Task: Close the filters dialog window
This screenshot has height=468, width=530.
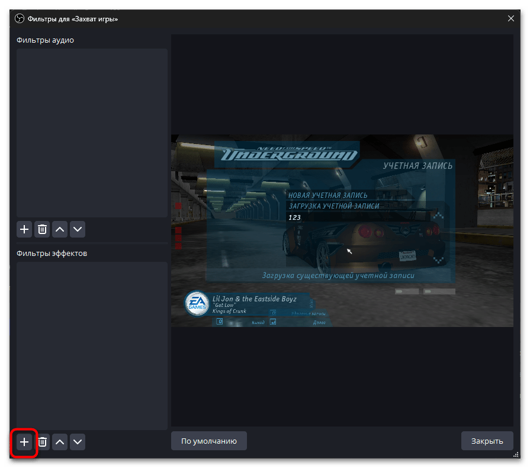Action: coord(510,18)
